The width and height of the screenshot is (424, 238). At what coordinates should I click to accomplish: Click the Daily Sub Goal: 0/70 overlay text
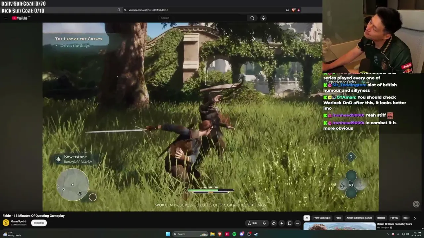click(x=24, y=4)
